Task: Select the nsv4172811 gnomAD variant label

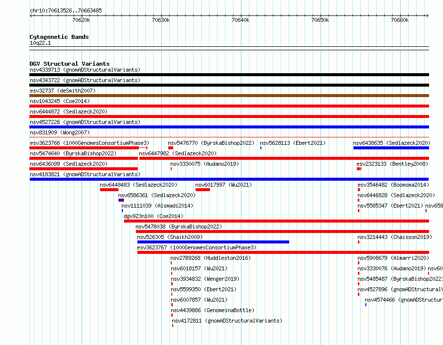Action: tap(227, 321)
